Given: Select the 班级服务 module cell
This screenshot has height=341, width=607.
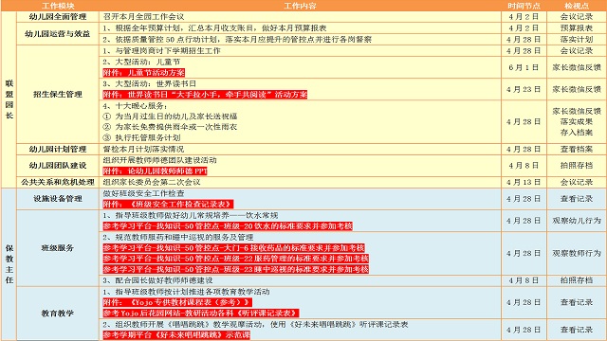Looking at the screenshot, I should pos(58,248).
